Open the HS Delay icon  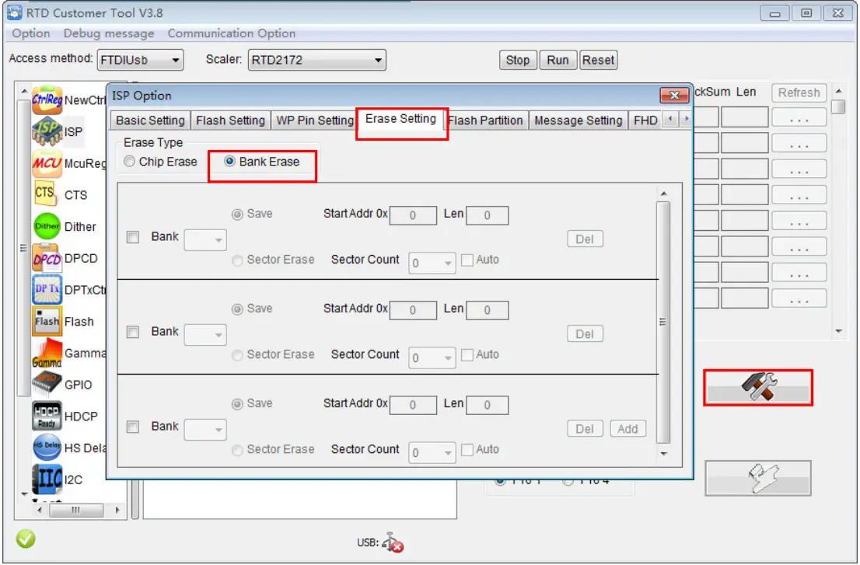tap(47, 448)
